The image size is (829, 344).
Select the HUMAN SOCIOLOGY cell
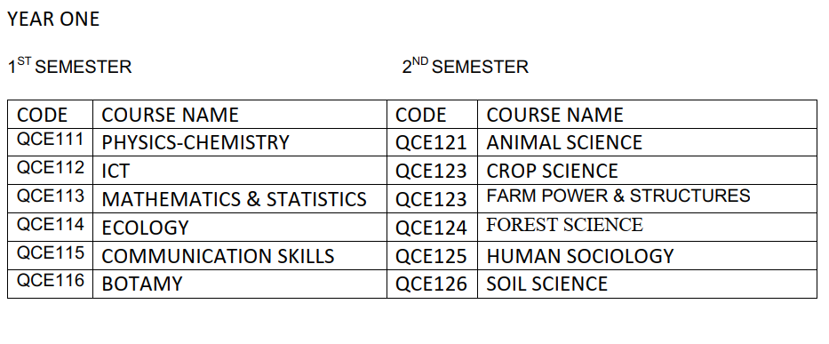(x=647, y=256)
